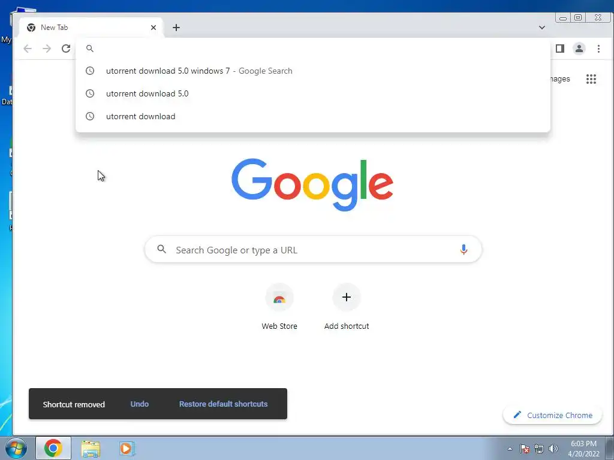Click the network tray icon

click(x=539, y=449)
